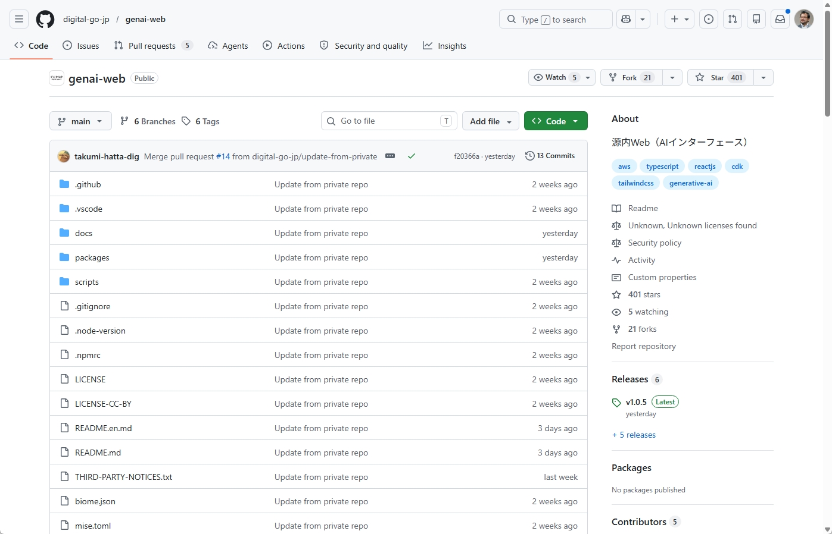Image resolution: width=832 pixels, height=534 pixels.
Task: Open the .gitignore file
Action: click(x=93, y=306)
